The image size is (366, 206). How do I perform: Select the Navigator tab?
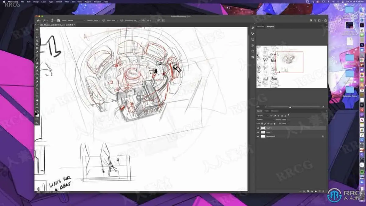pos(270,27)
